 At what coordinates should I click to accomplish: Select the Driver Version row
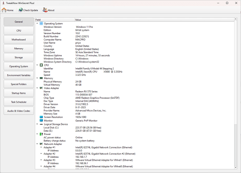[x=135, y=104]
